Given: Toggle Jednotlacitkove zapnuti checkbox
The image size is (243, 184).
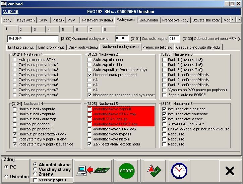Looking at the screenshot, I should [89, 109].
